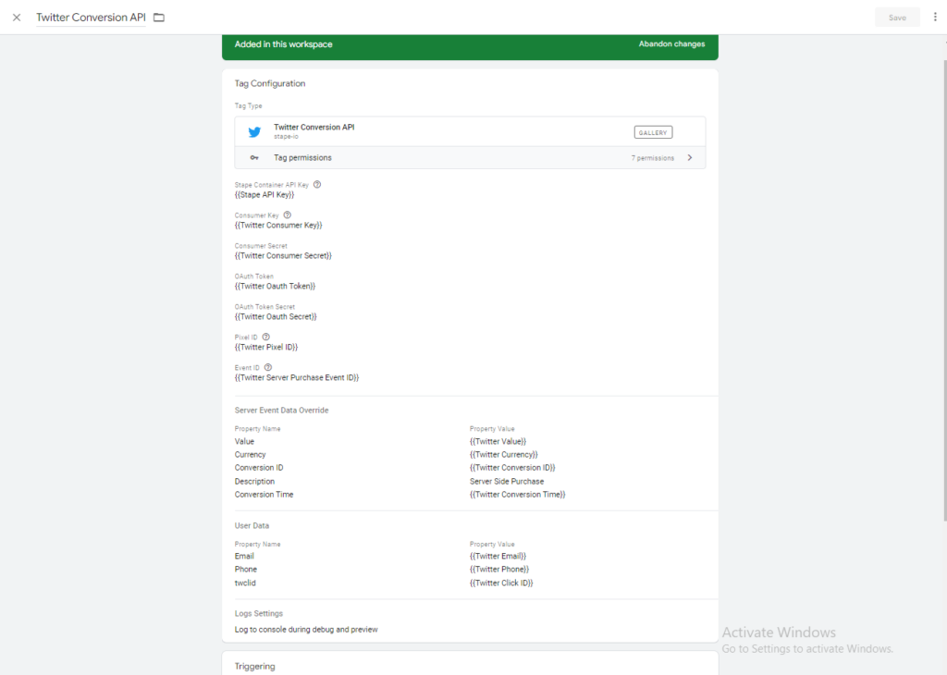Open the Triggering section card
This screenshot has width=947, height=675.
coord(470,664)
